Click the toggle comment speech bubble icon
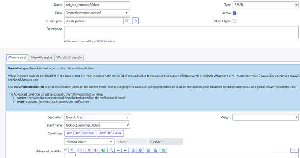This screenshot has height=158, width=300. tap(82, 150)
